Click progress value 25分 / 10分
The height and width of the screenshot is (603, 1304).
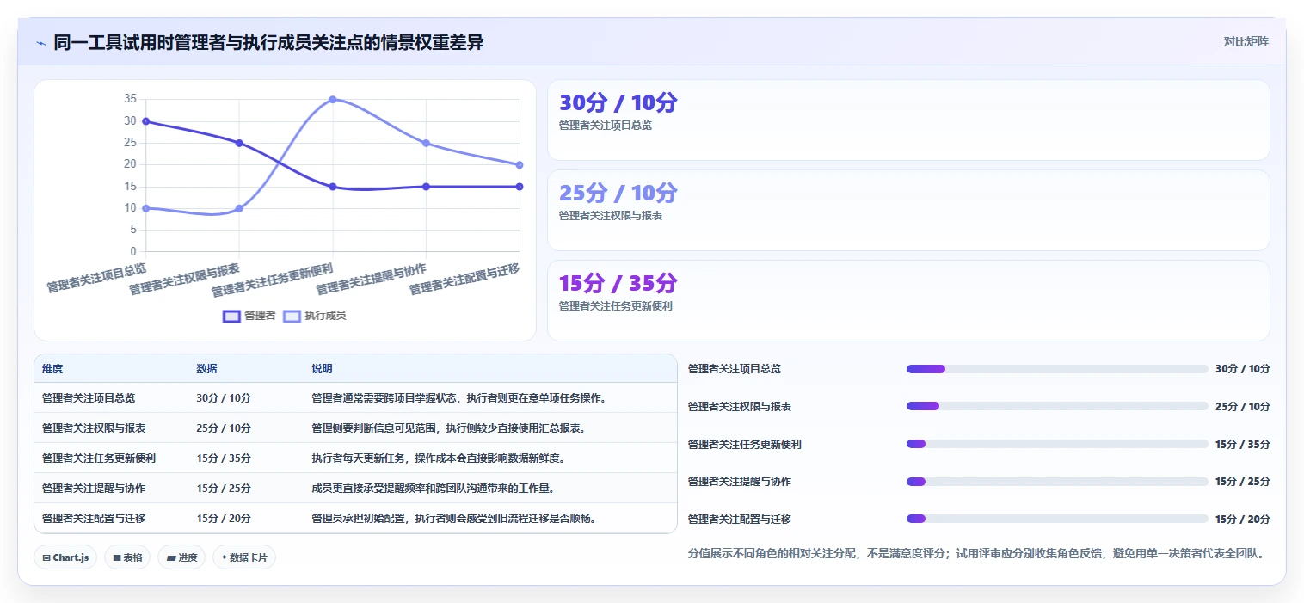[1242, 406]
